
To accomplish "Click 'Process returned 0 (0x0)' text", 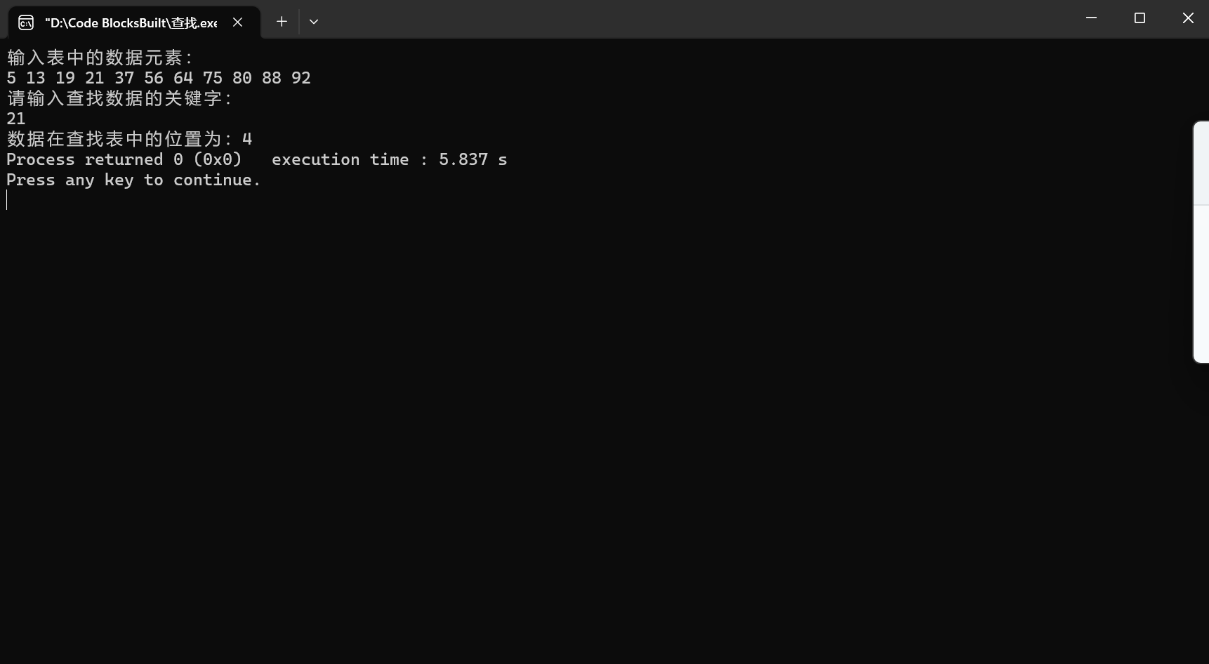I will coord(124,159).
